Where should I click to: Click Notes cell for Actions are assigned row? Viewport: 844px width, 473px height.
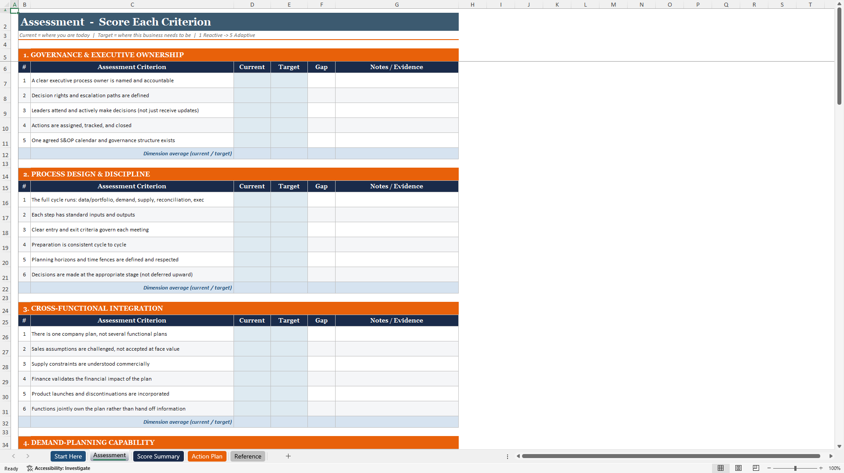(397, 125)
